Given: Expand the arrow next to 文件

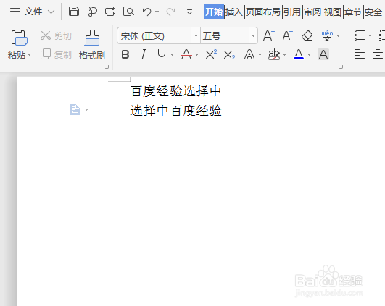Looking at the screenshot, I should click(51, 12).
